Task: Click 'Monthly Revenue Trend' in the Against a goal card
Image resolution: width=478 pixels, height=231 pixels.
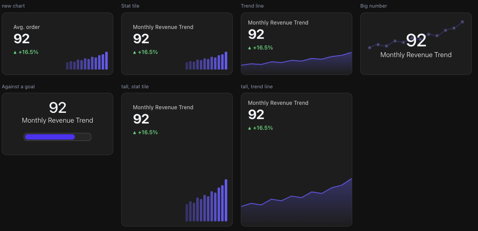Action: click(58, 120)
